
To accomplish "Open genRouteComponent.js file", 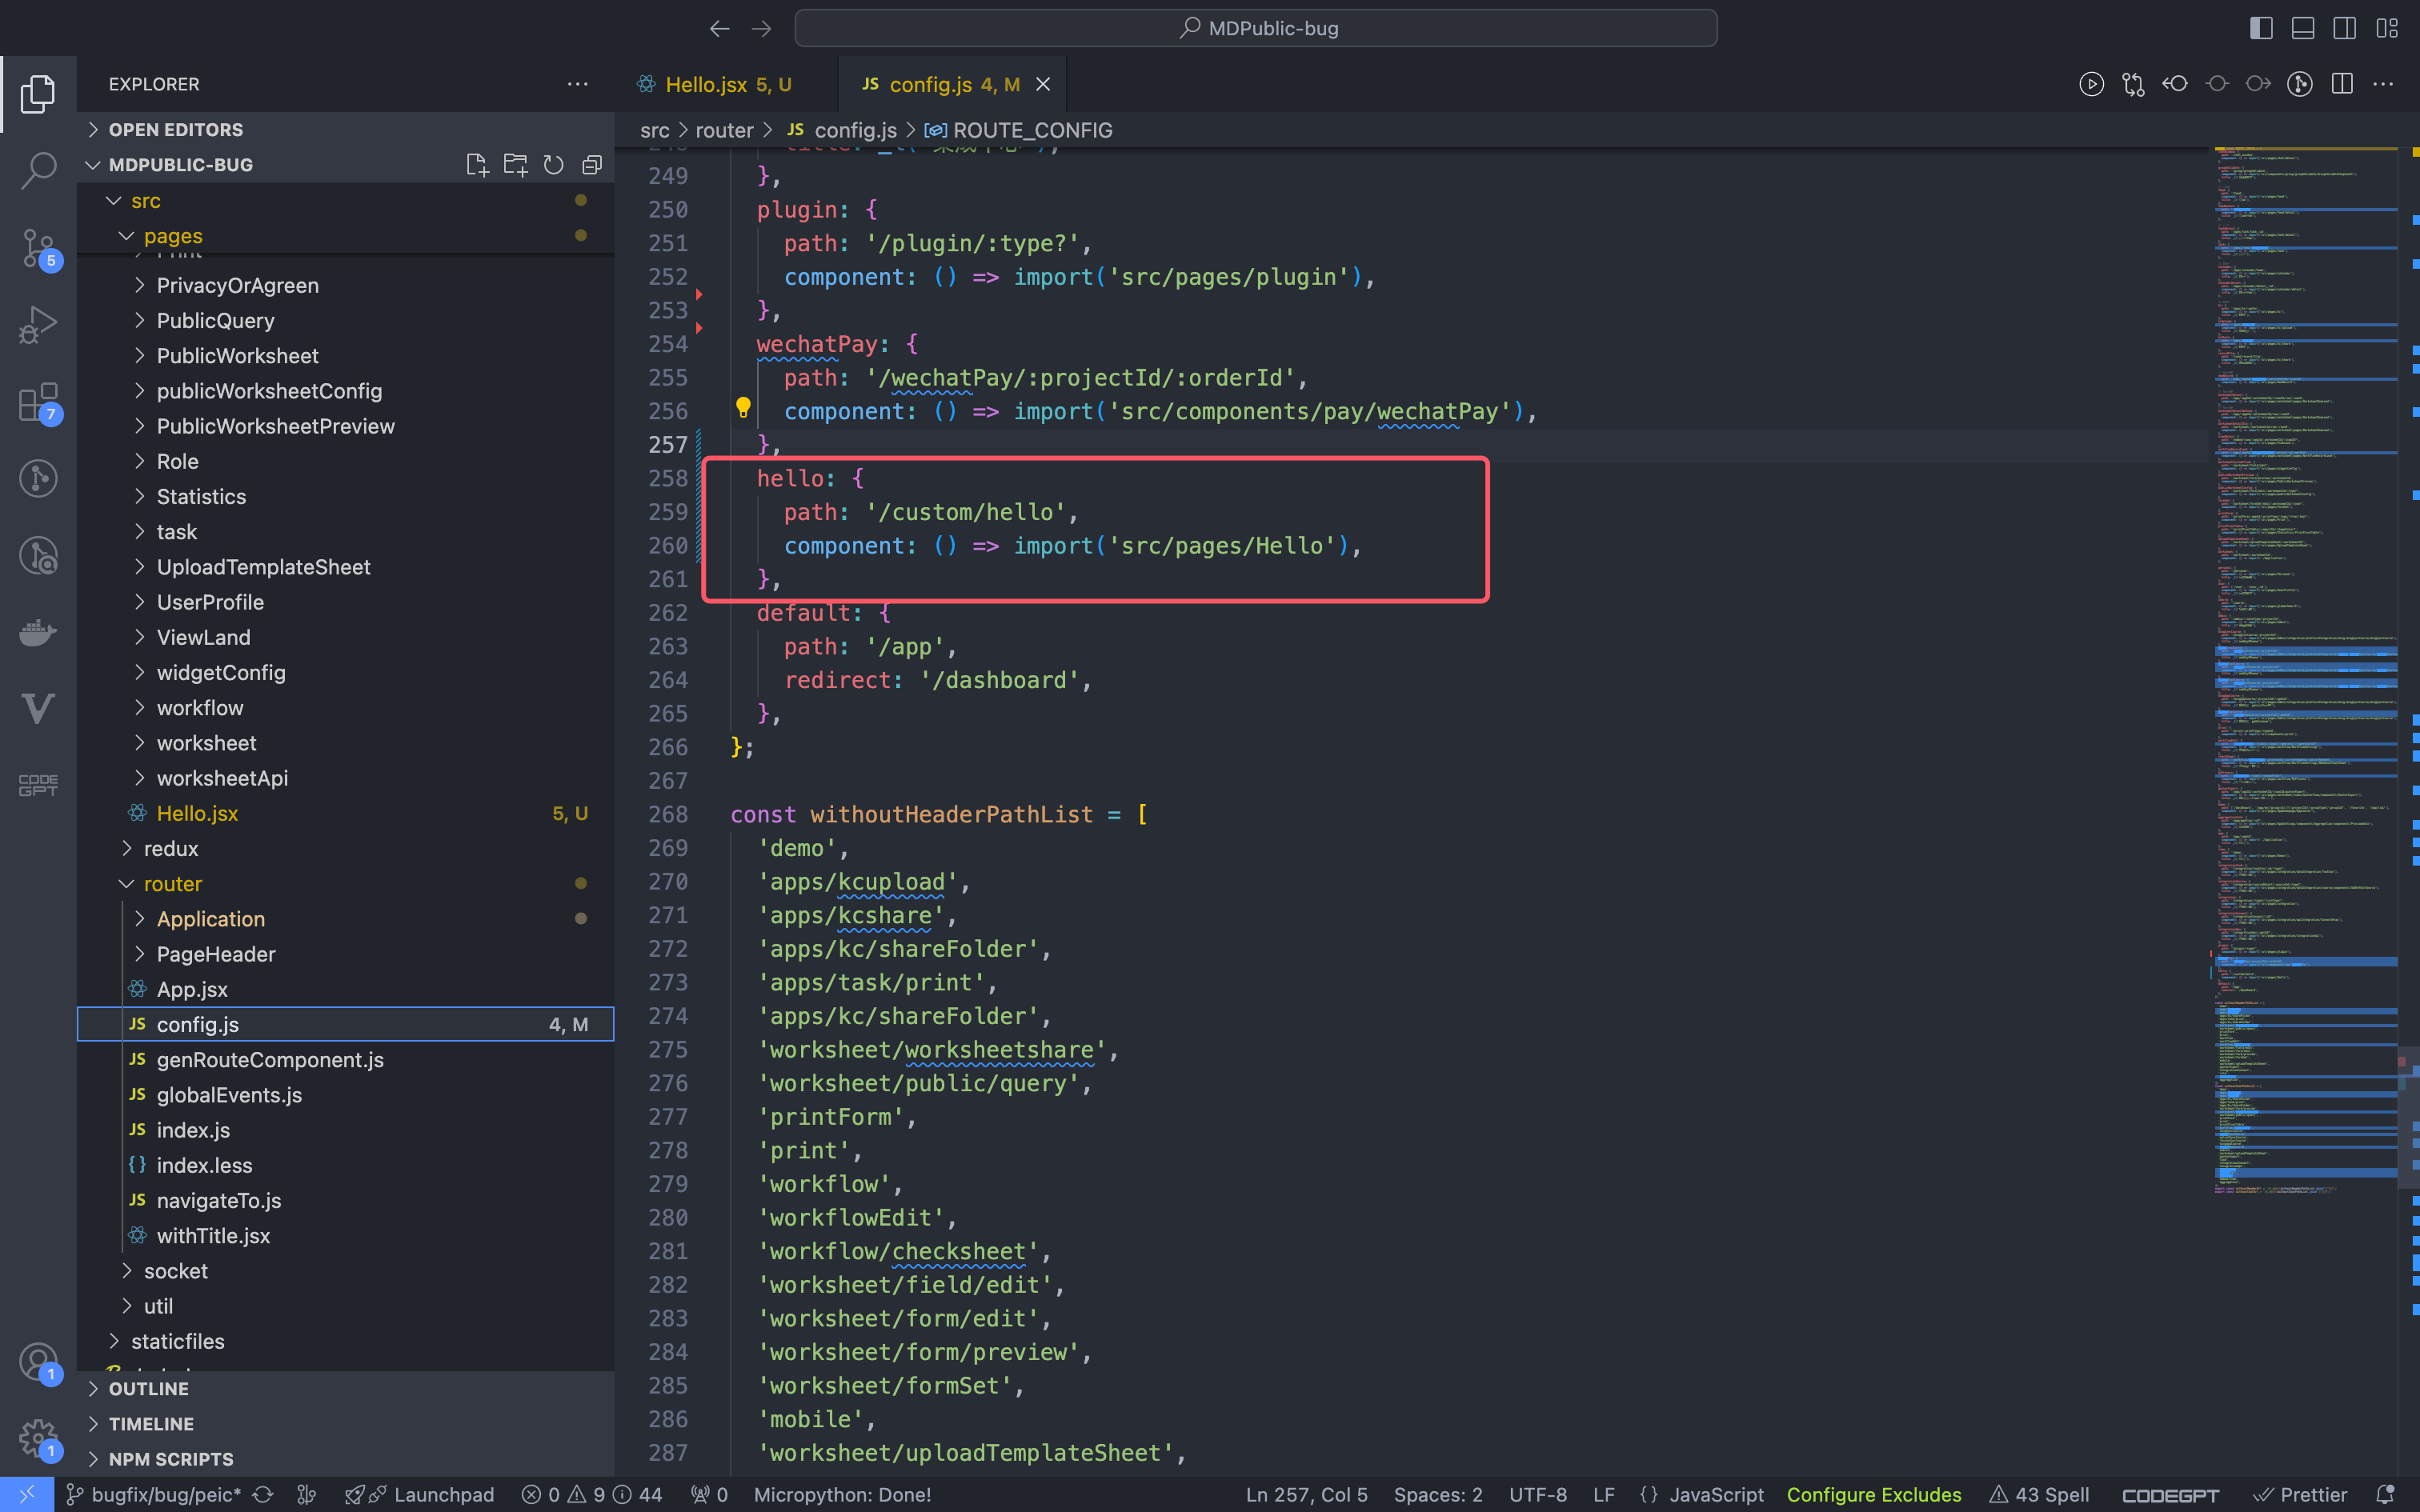I will (345, 1060).
